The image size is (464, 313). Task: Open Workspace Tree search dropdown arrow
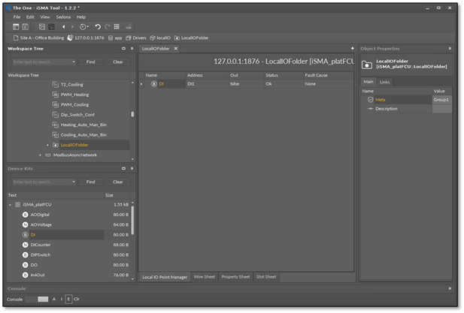pos(74,62)
